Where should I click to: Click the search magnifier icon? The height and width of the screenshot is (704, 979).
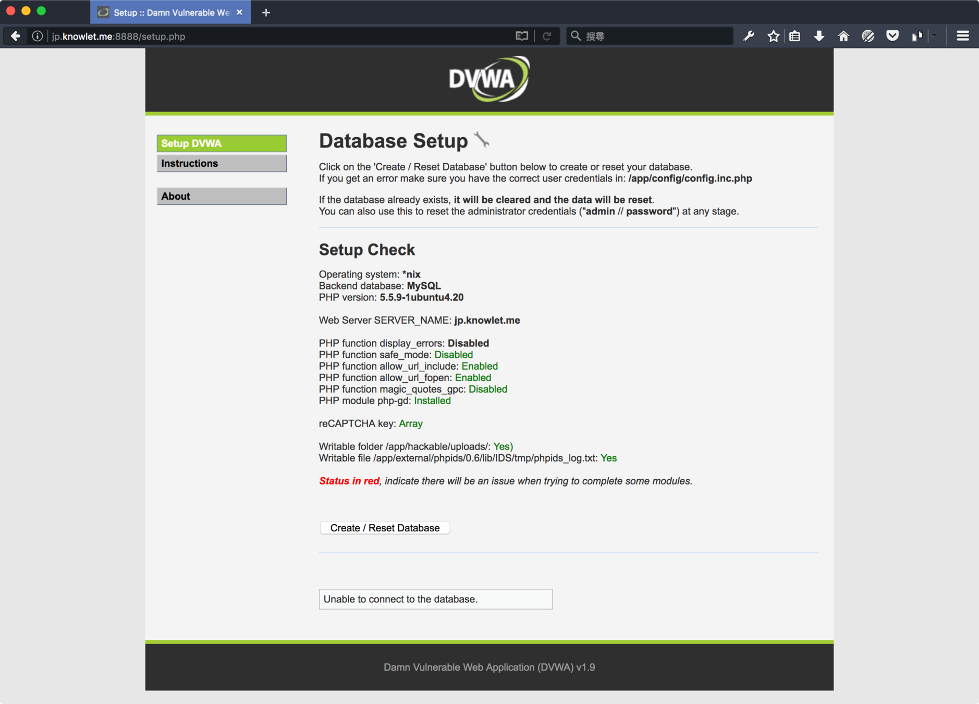tap(576, 36)
